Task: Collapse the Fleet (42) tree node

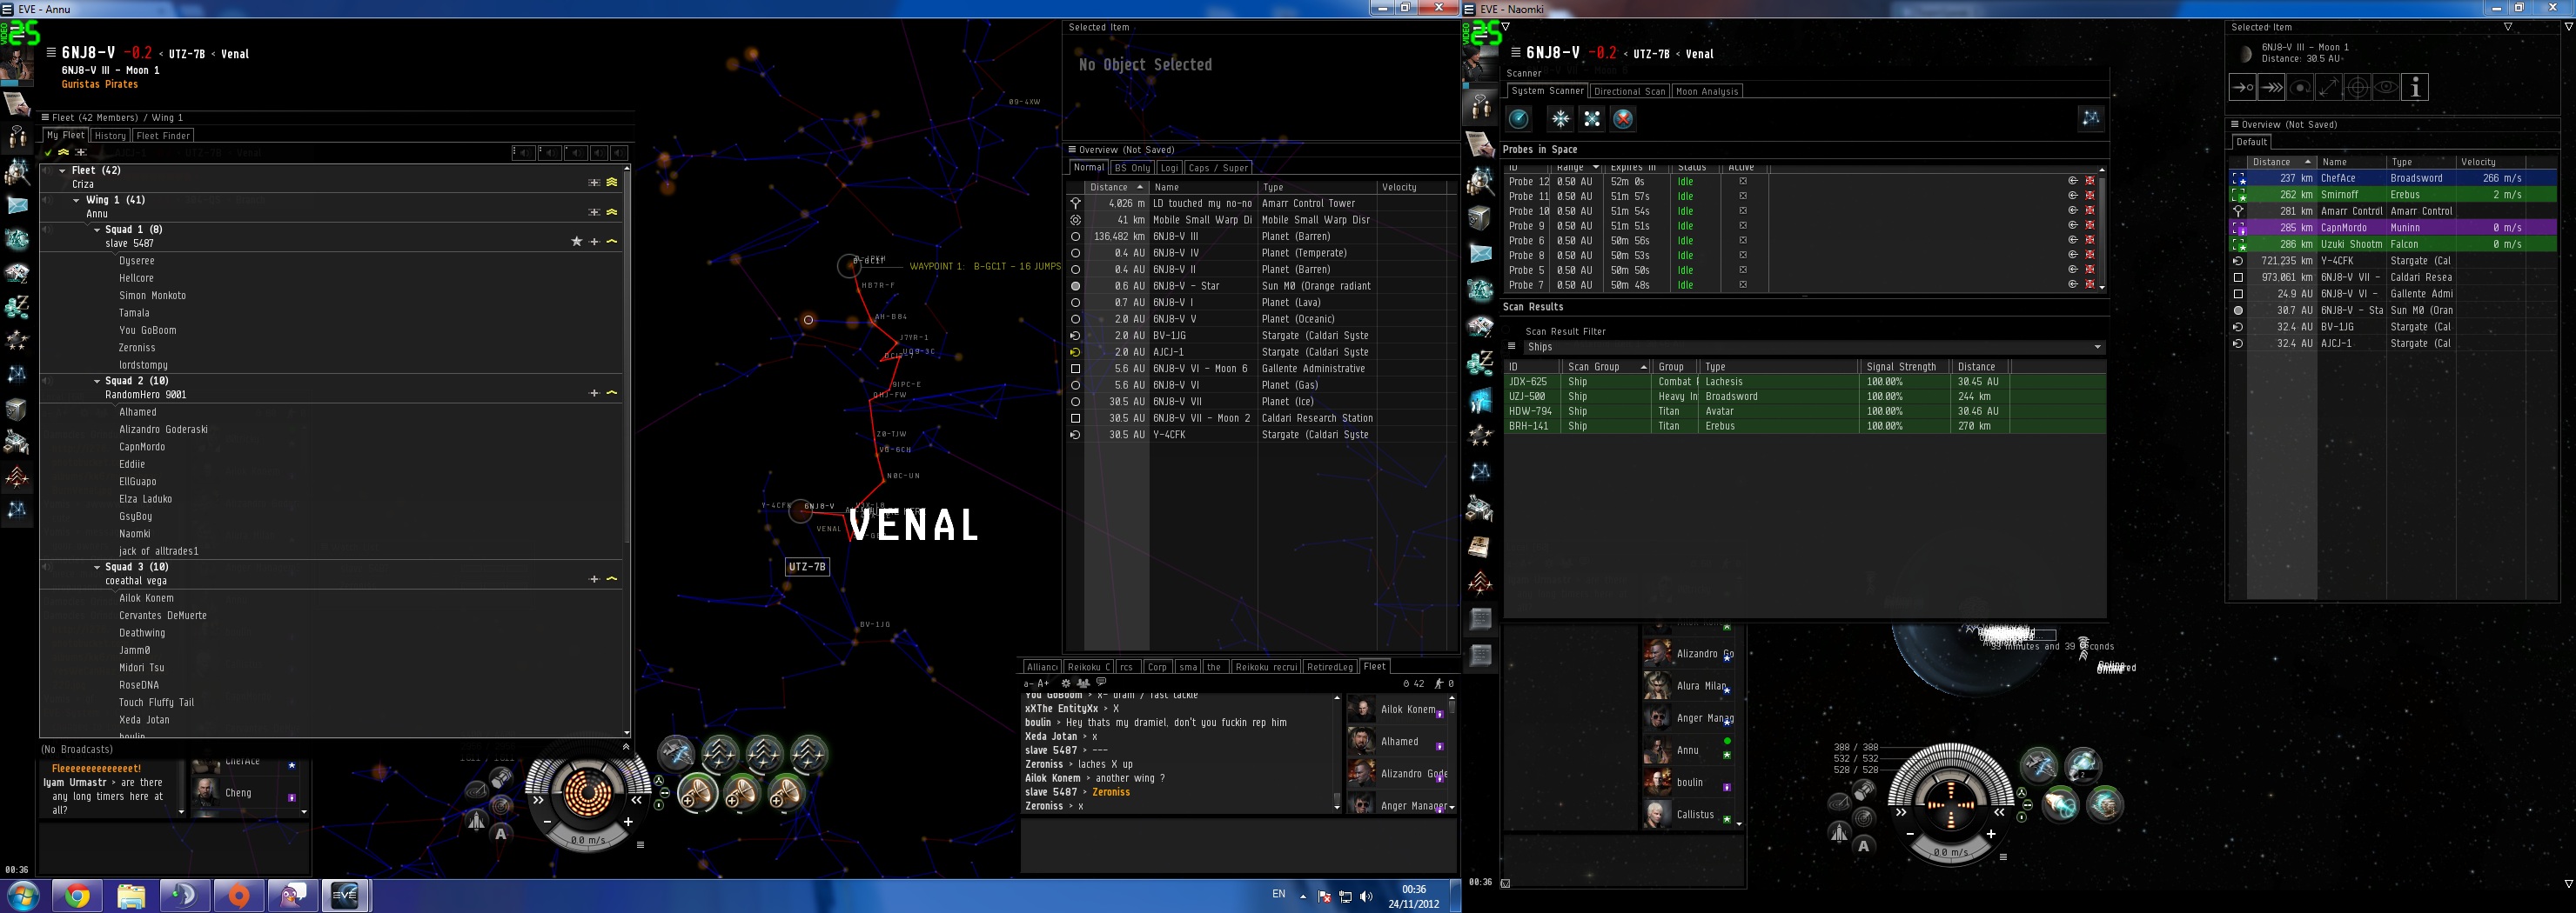Action: (62, 170)
